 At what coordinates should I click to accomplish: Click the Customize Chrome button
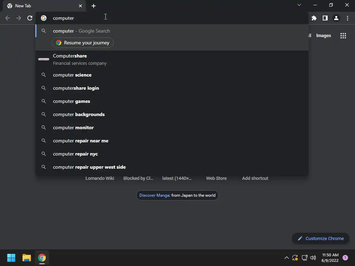321,238
